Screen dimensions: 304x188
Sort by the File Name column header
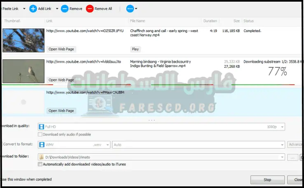tap(138, 21)
